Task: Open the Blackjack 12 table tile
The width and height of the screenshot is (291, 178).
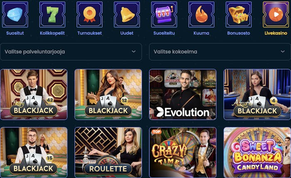Action: [x=108, y=94]
